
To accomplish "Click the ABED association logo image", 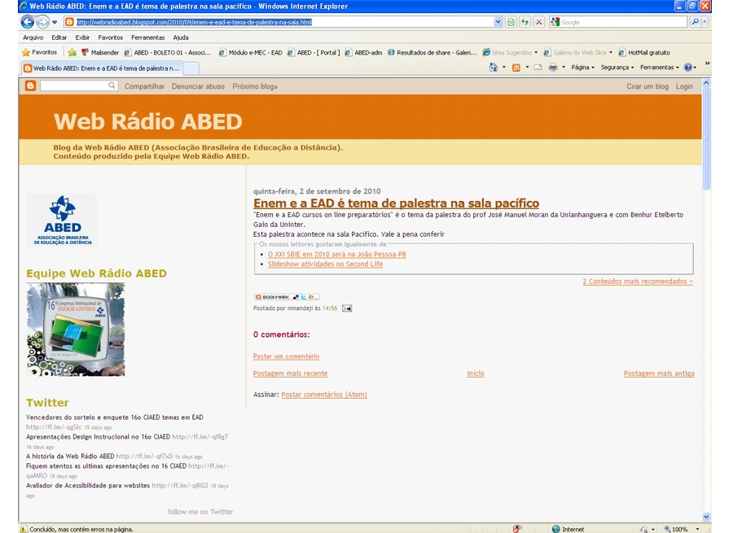I will click(62, 220).
